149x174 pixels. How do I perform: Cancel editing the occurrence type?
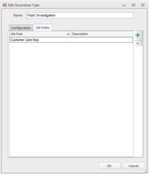pyautogui.click(x=134, y=166)
